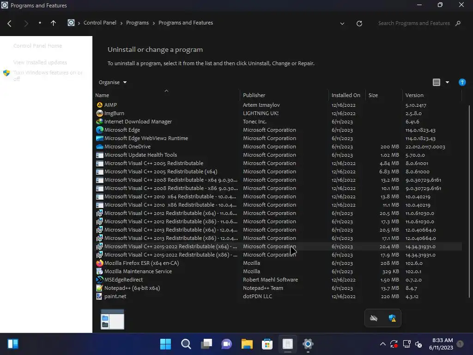This screenshot has height=355, width=473.
Task: Click Microsoft Edge WebView2 Runtime icon
Action: pos(100,138)
